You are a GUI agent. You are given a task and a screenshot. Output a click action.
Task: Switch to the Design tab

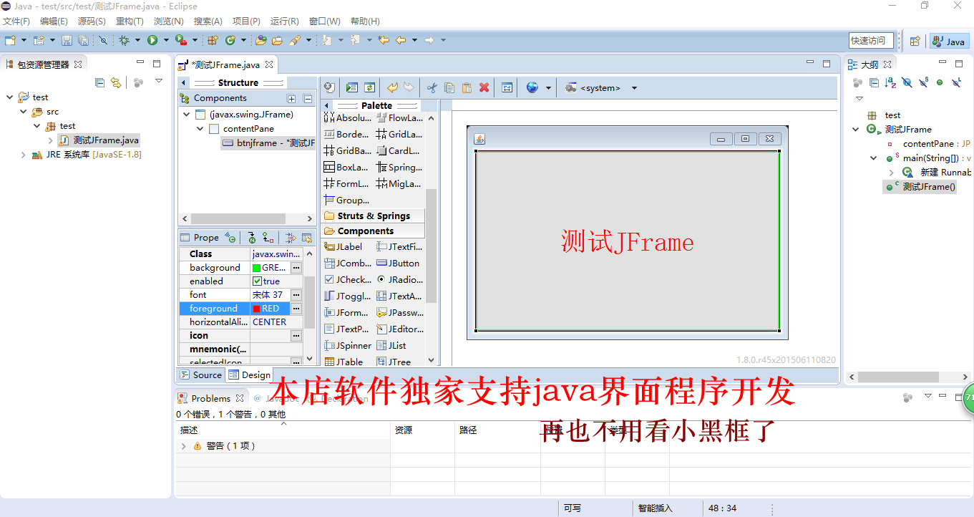(x=250, y=375)
